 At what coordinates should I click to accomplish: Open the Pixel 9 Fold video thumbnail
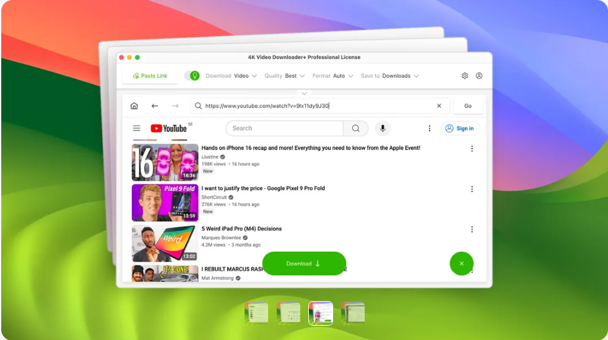tap(165, 203)
